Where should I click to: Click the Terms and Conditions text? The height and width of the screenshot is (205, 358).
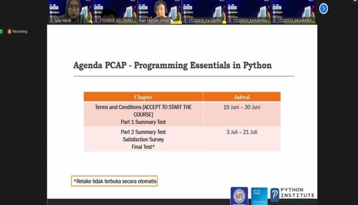tap(143, 111)
